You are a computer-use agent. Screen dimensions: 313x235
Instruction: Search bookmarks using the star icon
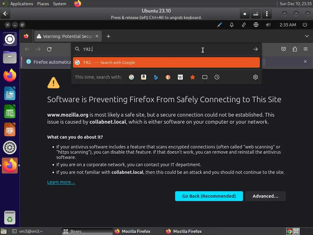point(193,77)
